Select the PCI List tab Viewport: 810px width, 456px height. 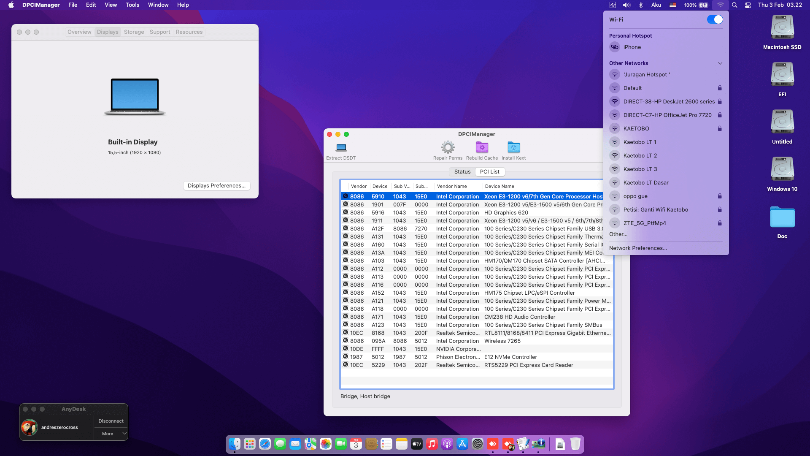pos(490,172)
